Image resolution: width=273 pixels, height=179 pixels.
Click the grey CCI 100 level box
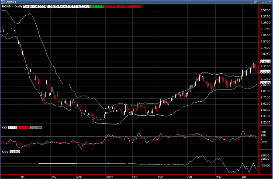click(31, 127)
